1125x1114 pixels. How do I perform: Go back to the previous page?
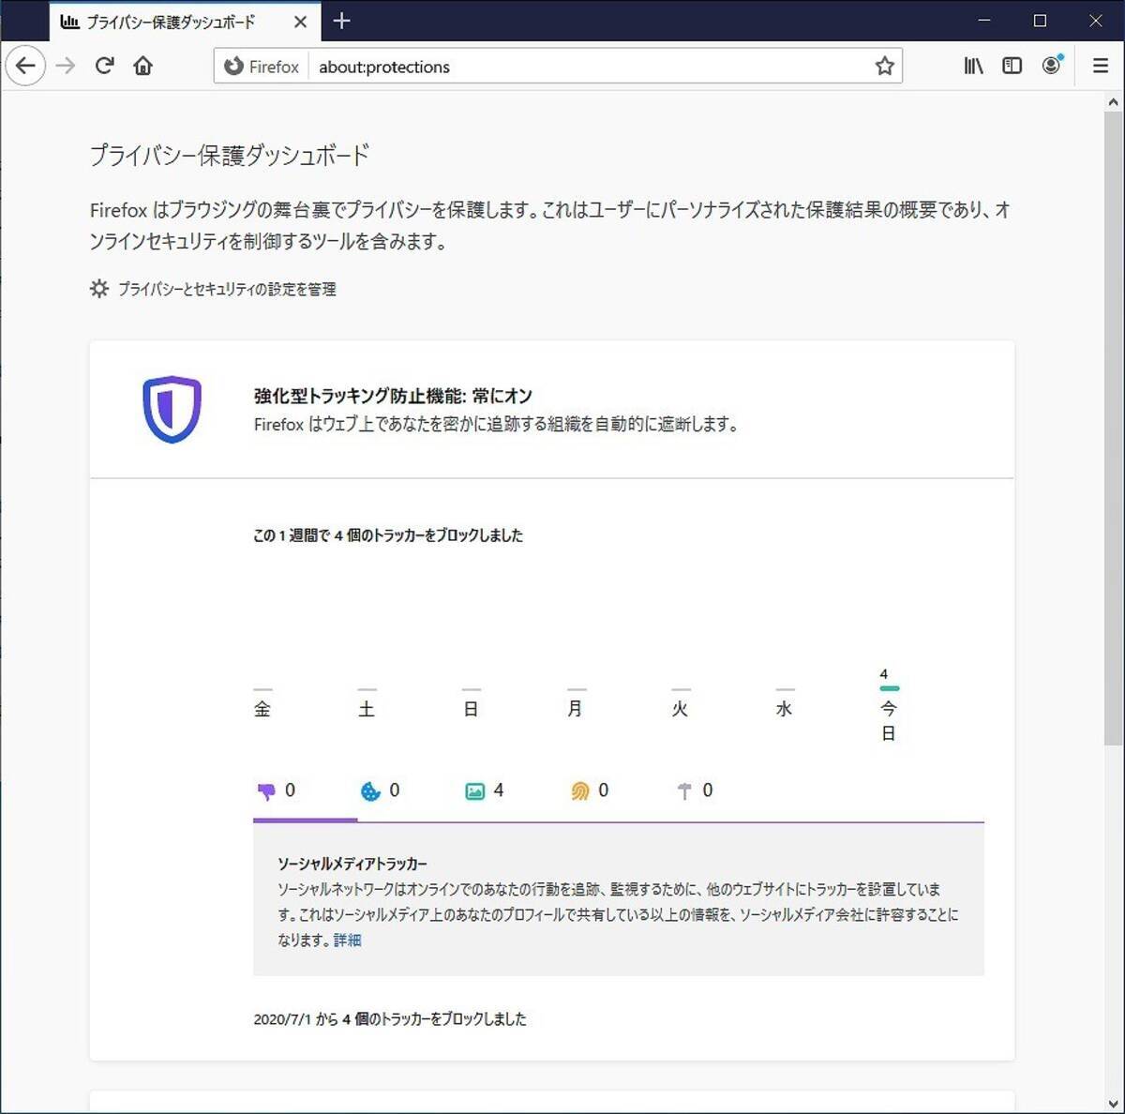25,67
